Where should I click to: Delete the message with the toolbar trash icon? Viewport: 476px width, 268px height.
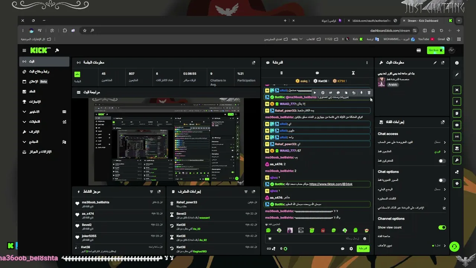point(369,93)
